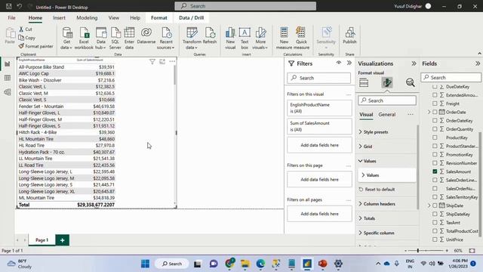The image size is (483, 272).
Task: Switch to the Insert tab
Action: tap(59, 18)
